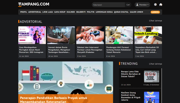Click the Partai NasDem thumbnail
The width and height of the screenshot is (180, 103).
click(x=152, y=97)
